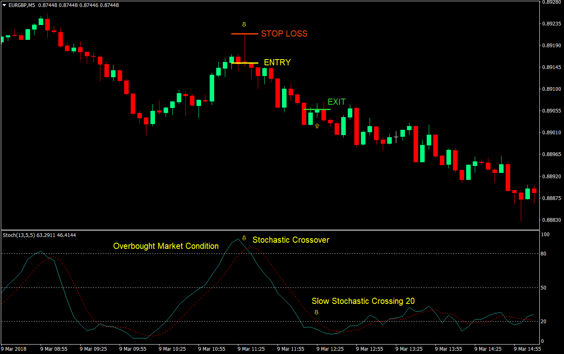Click the 9 Mar 13:25 time label
564x354 pixels.
tap(409, 349)
